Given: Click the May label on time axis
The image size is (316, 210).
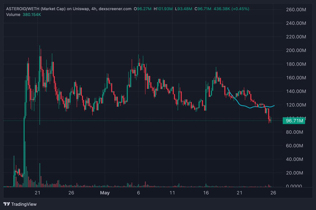Looking at the screenshot, I should 105,193.
